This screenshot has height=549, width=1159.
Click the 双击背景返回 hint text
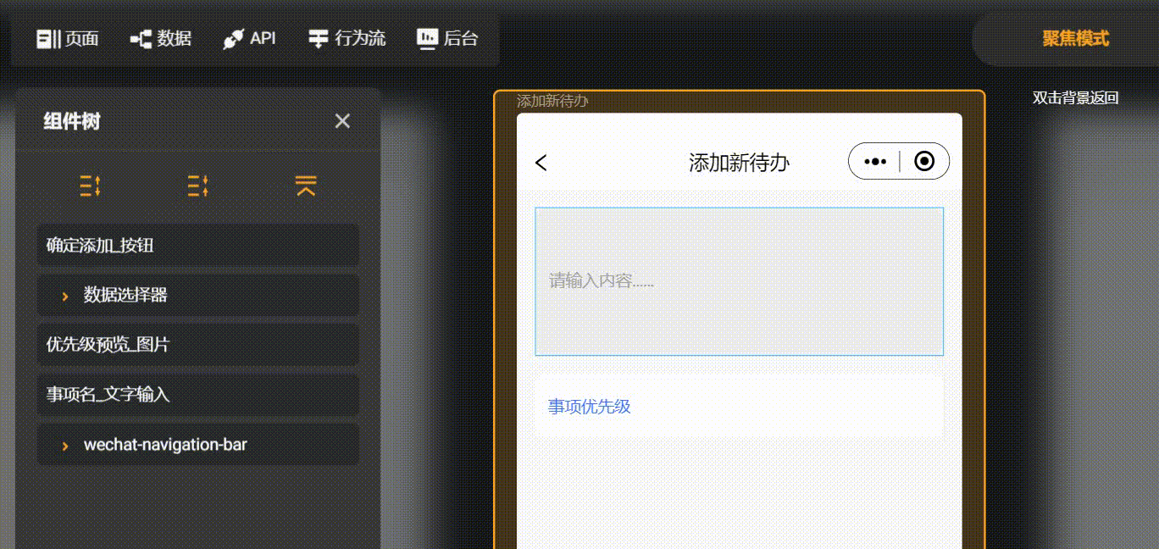click(1075, 98)
